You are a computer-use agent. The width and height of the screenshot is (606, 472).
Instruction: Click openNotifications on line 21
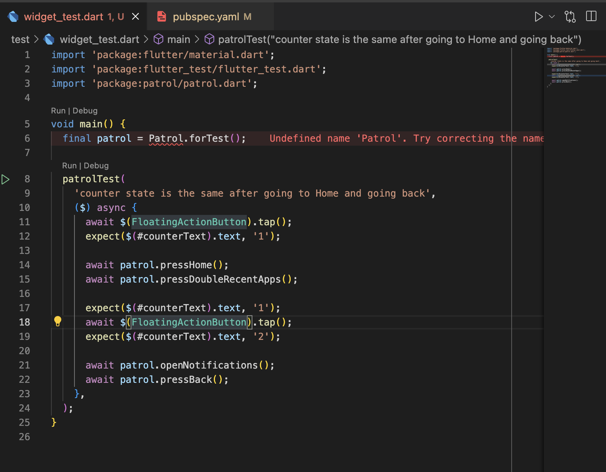(x=209, y=365)
